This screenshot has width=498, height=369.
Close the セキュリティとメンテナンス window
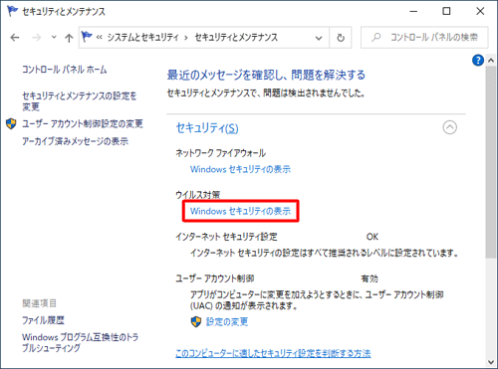[480, 11]
